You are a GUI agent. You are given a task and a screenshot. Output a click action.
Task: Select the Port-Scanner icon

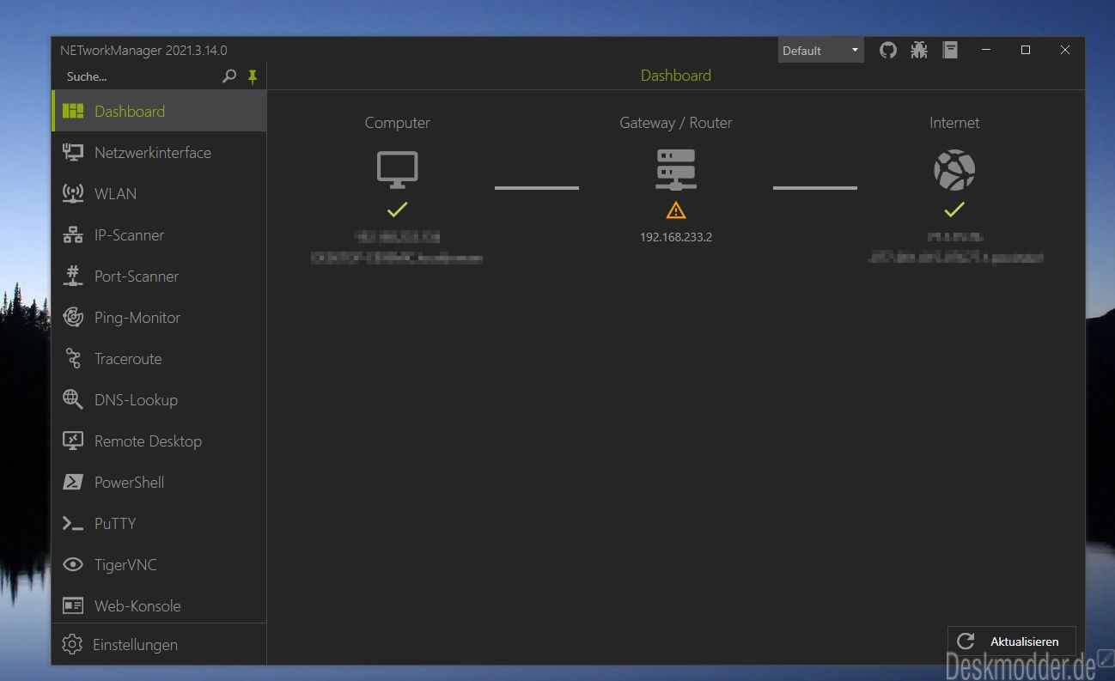click(73, 277)
